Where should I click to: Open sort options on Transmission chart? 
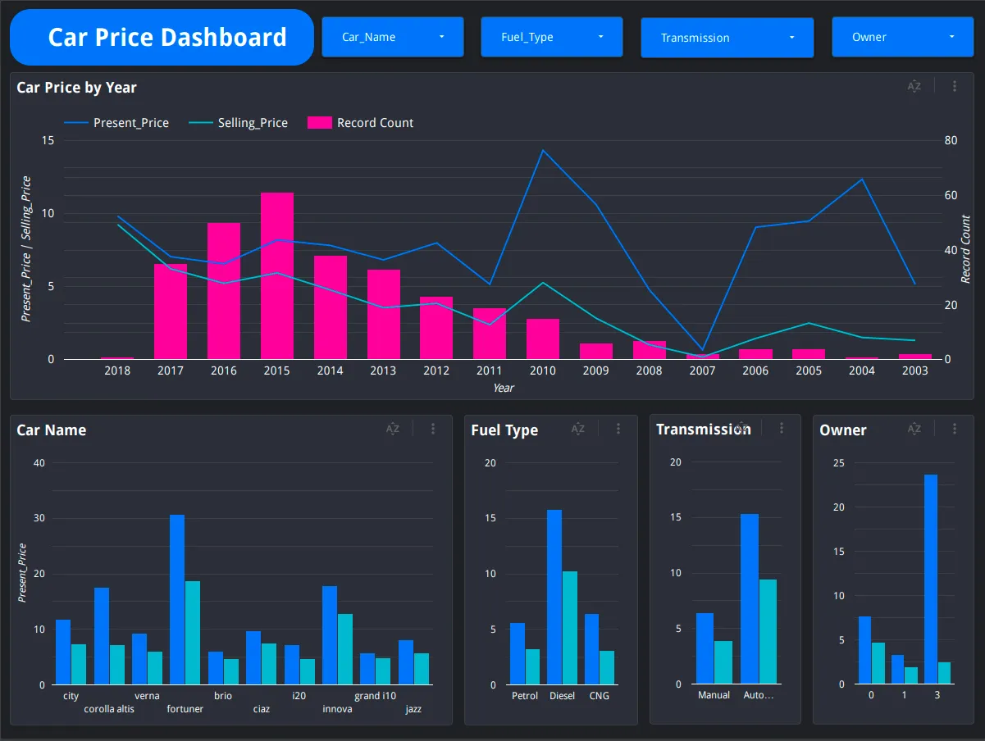[x=741, y=428]
